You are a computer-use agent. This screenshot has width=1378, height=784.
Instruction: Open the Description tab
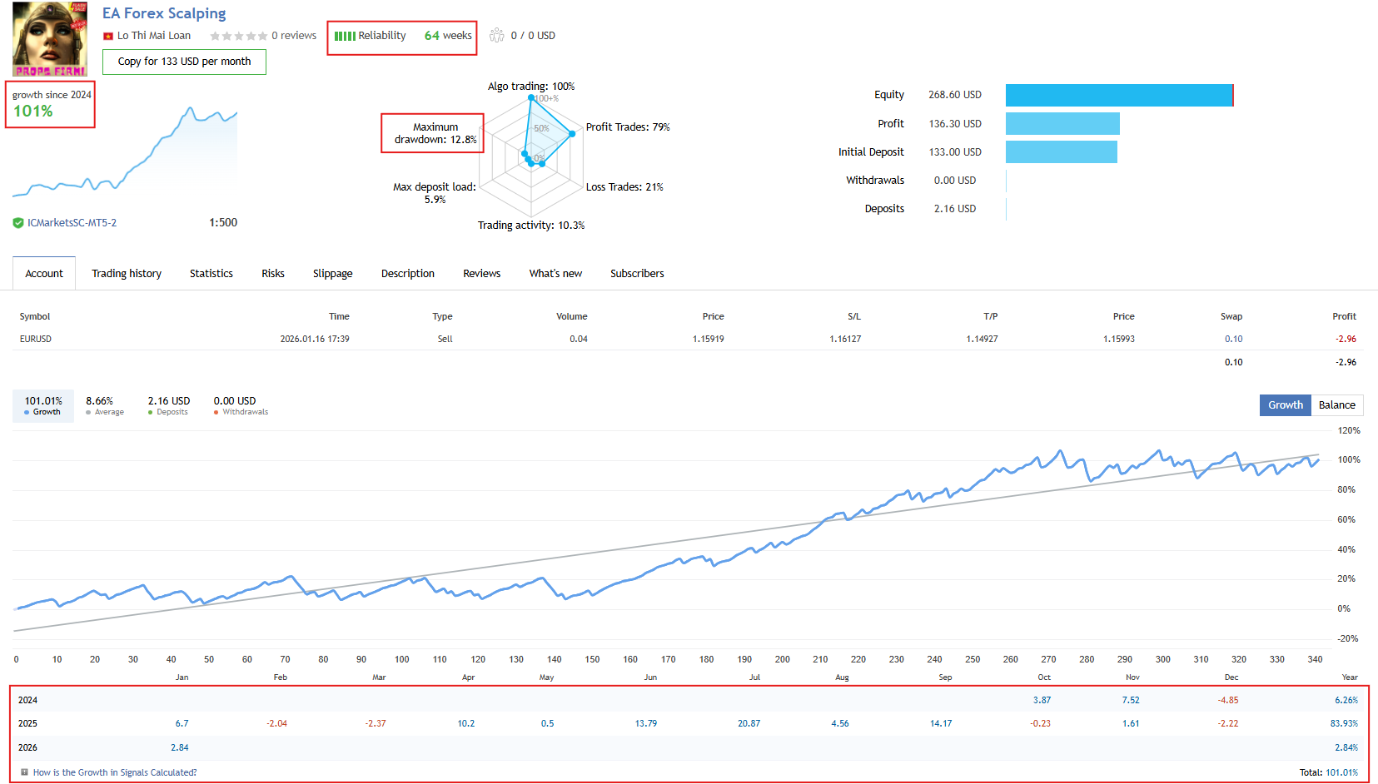click(408, 273)
